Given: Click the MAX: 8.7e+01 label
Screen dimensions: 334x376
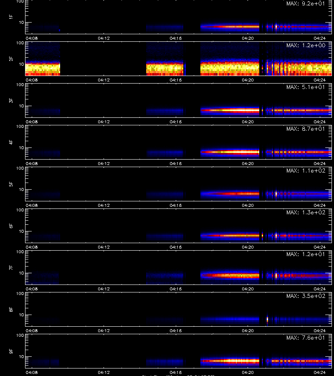Looking at the screenshot, I should click(x=306, y=129).
